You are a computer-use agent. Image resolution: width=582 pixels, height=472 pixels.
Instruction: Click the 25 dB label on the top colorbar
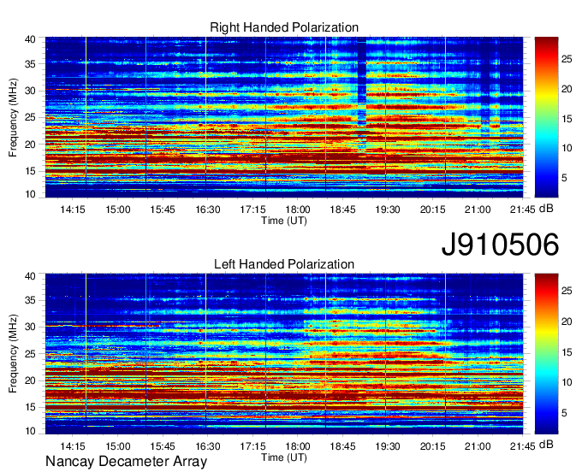click(567, 59)
